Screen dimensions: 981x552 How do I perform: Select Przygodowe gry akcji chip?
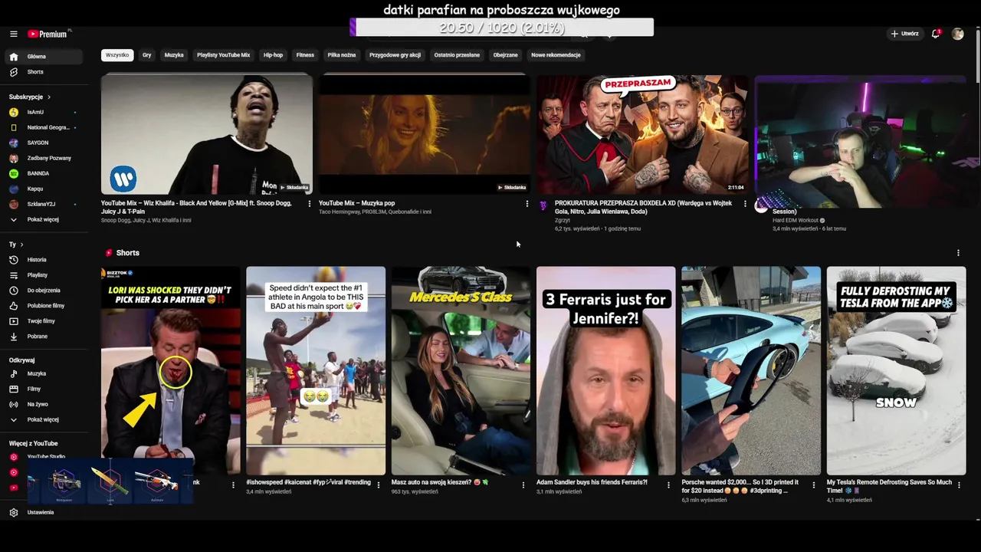point(395,55)
